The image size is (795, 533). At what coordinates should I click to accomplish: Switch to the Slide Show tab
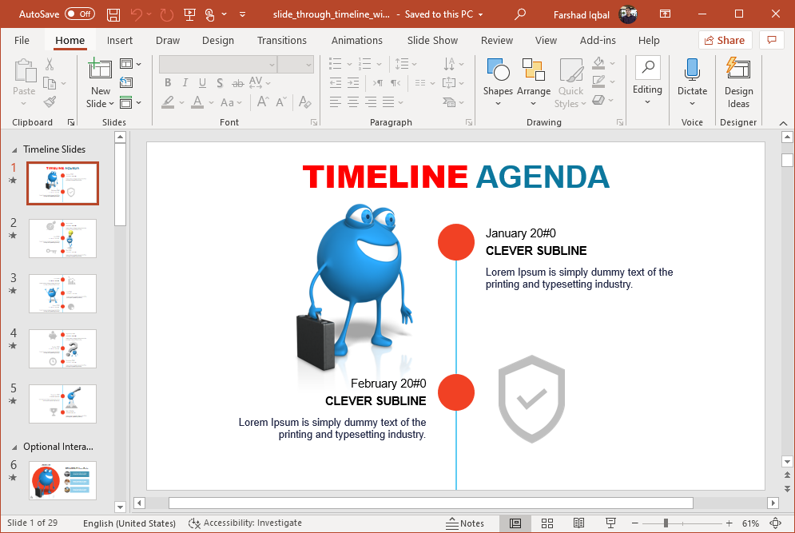(x=432, y=40)
